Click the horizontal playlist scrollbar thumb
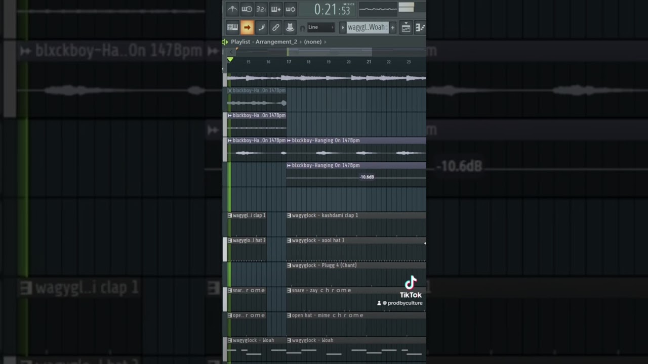Viewport: 648px width, 364px height. coord(330,52)
